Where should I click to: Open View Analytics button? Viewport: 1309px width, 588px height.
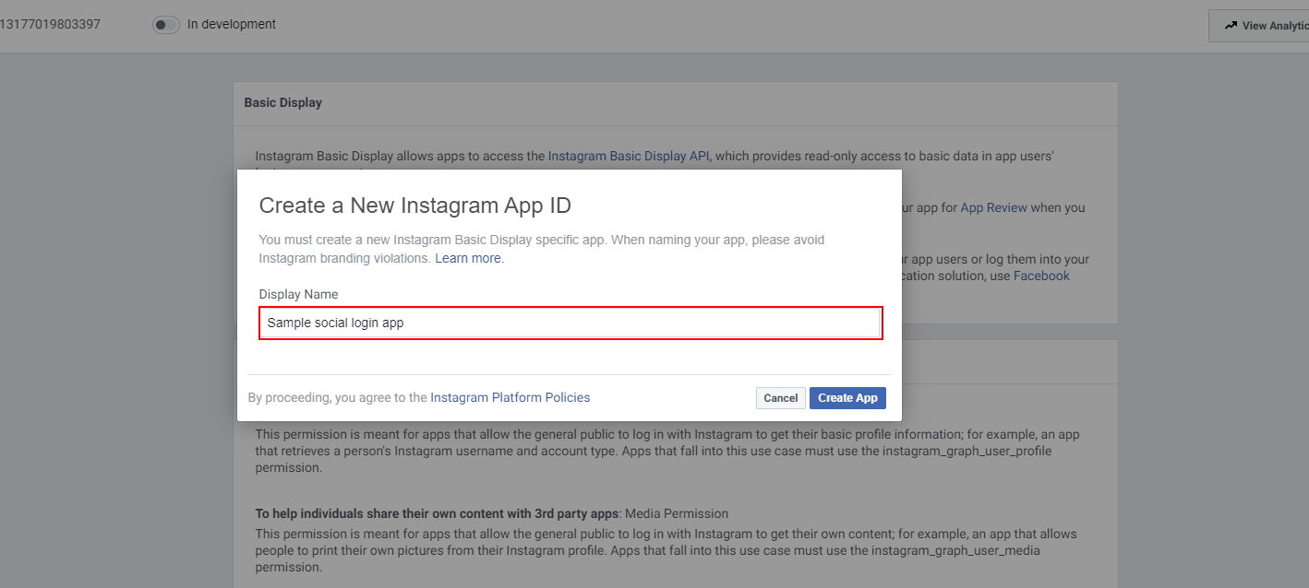pos(1259,26)
